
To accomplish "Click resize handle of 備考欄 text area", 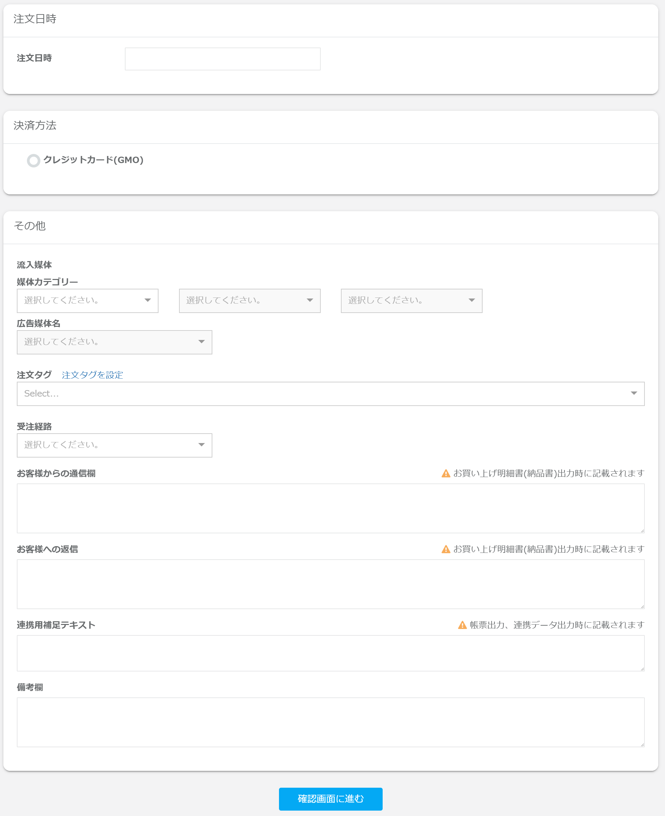I will coord(642,745).
